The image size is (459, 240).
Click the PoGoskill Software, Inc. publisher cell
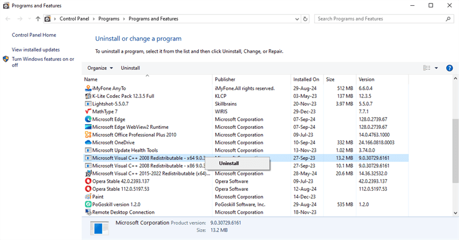tap(240, 204)
